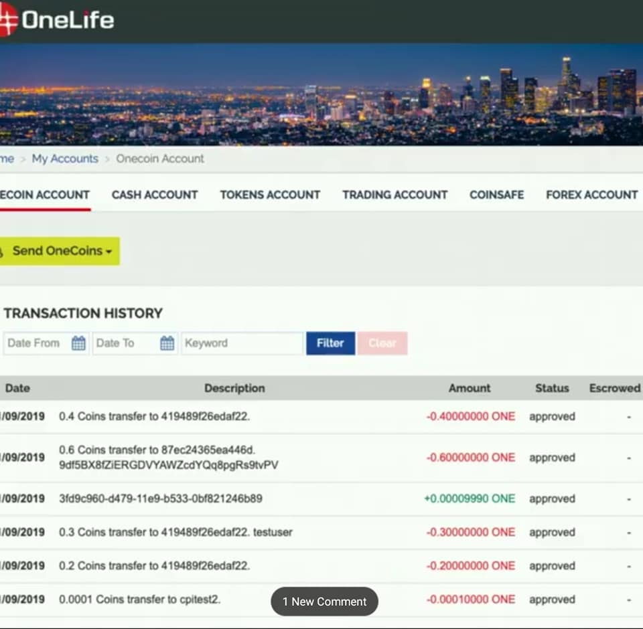The height and width of the screenshot is (629, 643).
Task: Click the Amount column header
Action: (470, 388)
